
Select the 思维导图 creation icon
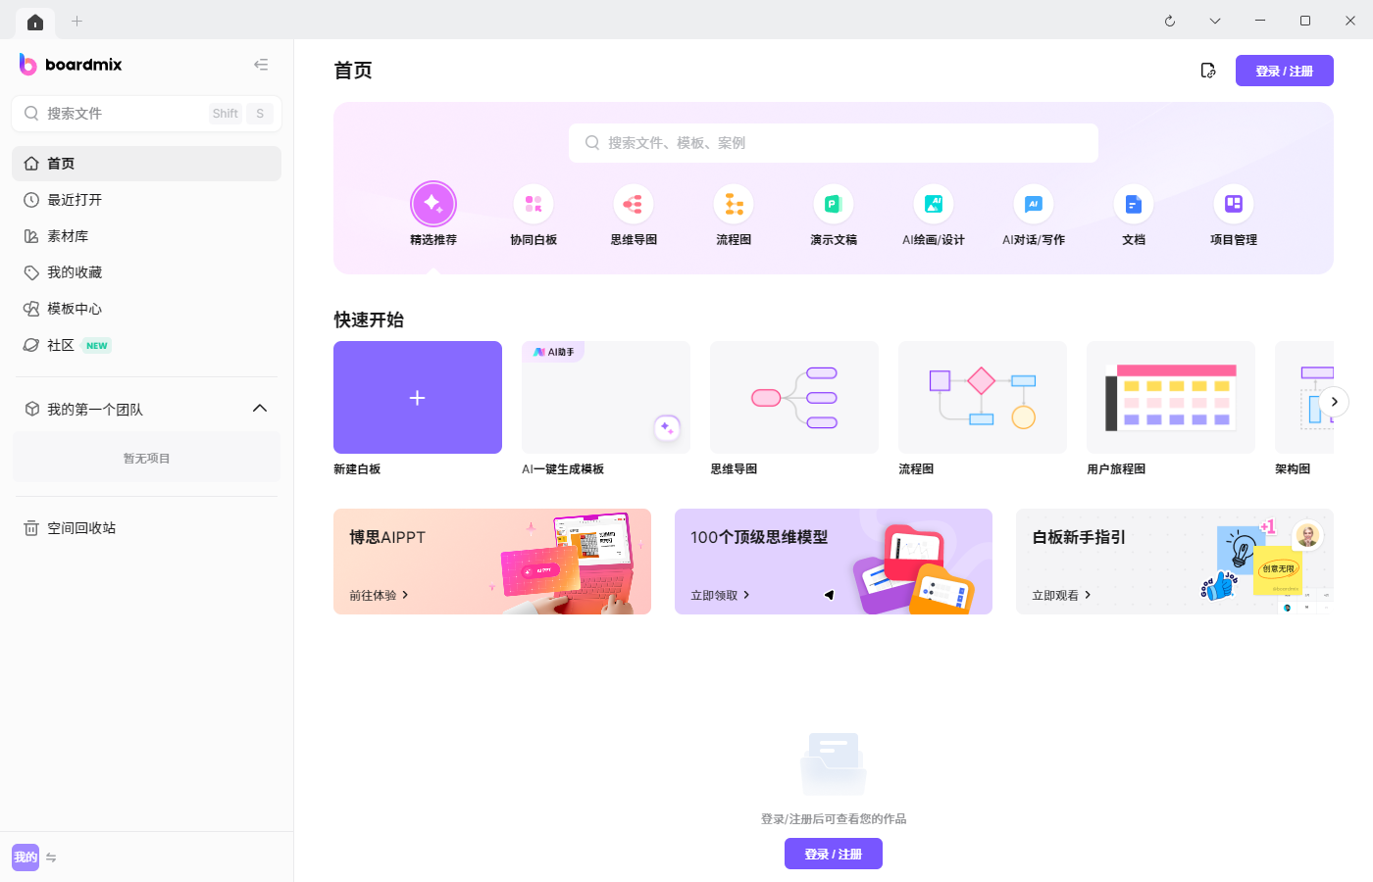(633, 204)
